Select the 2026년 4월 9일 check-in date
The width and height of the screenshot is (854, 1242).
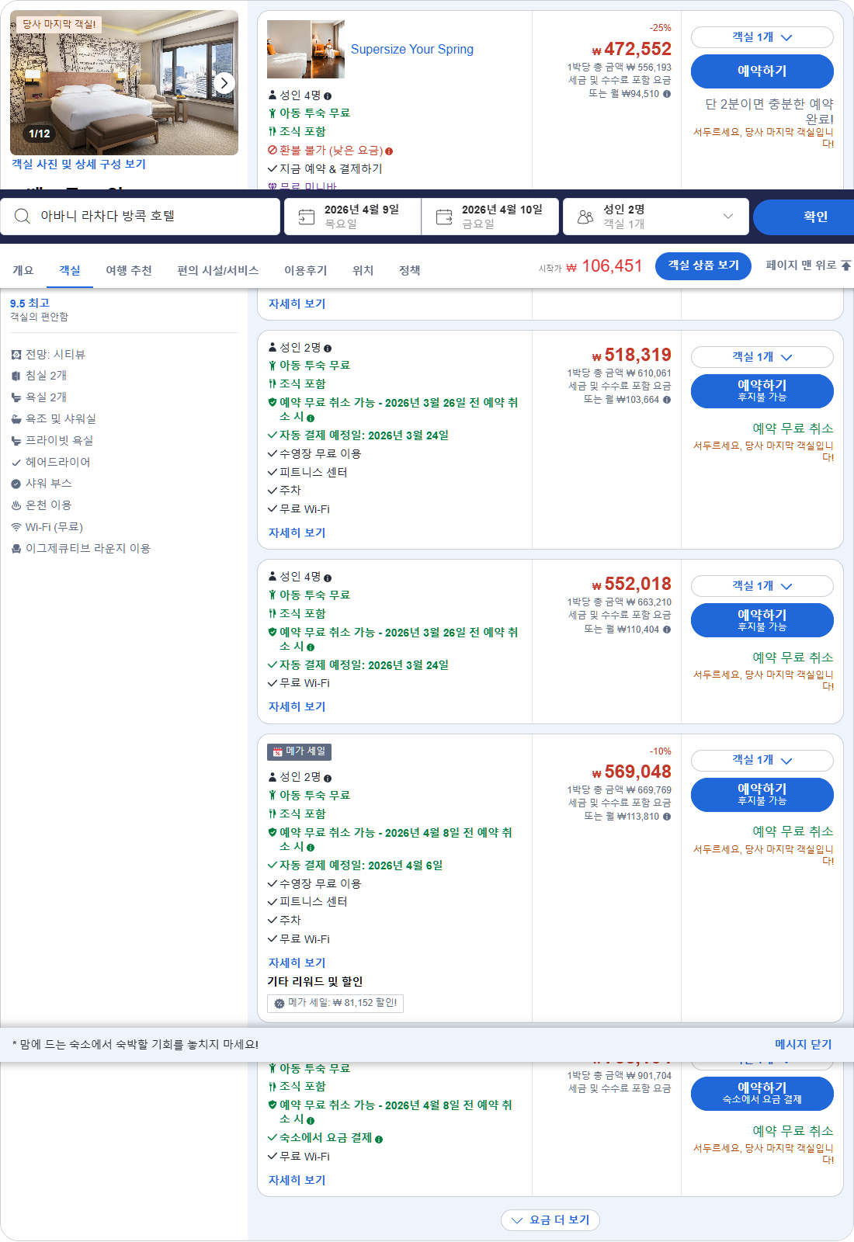352,217
